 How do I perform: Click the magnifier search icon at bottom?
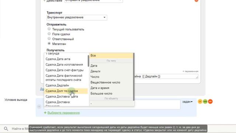tap(6, 129)
